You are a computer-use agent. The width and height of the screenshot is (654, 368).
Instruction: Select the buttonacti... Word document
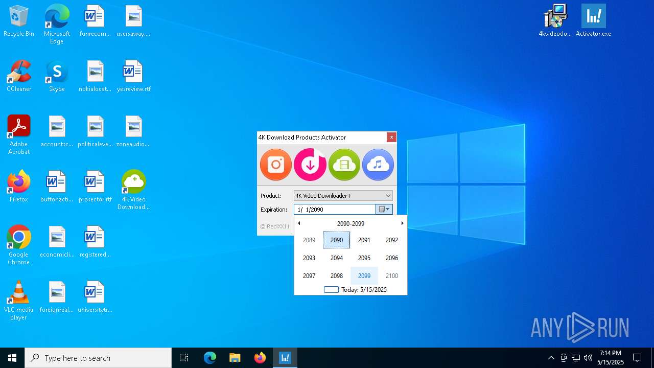click(x=57, y=187)
